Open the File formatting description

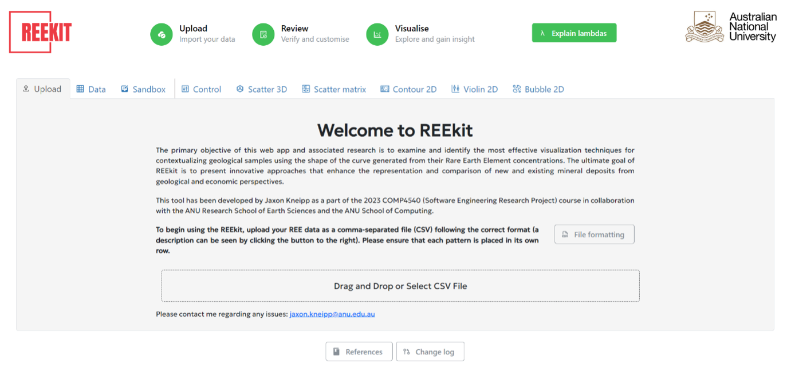(595, 234)
